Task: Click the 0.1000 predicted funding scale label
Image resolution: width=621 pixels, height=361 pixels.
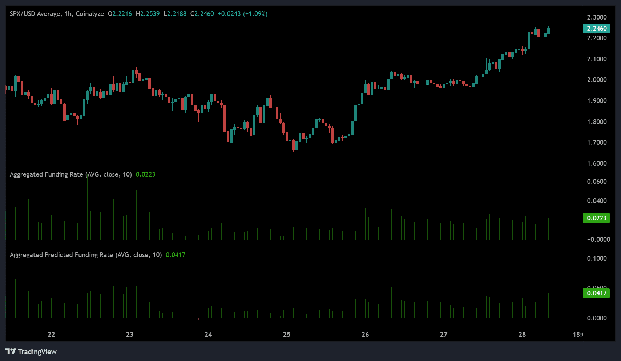Action: [597, 258]
